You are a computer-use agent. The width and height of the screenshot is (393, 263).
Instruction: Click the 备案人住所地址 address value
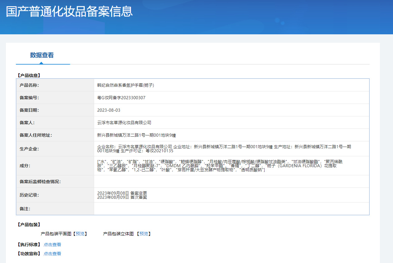(137, 135)
